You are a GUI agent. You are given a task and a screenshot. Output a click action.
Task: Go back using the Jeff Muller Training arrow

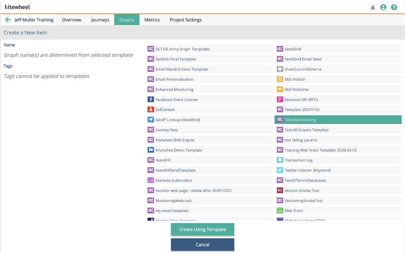(x=8, y=20)
